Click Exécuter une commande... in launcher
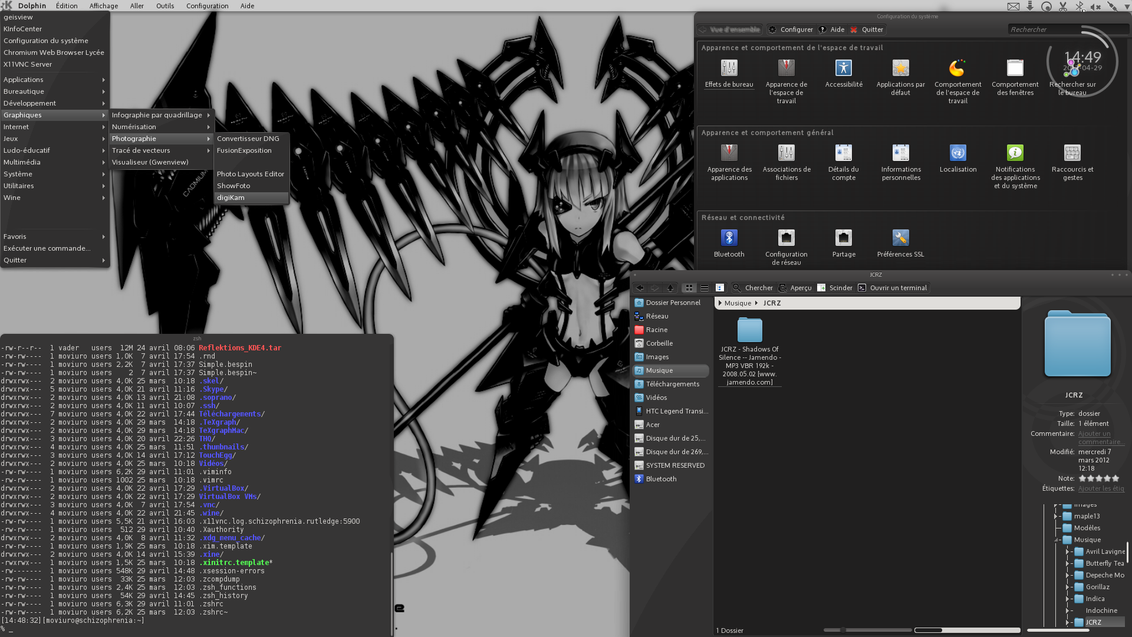1132x637 pixels. tap(54, 248)
